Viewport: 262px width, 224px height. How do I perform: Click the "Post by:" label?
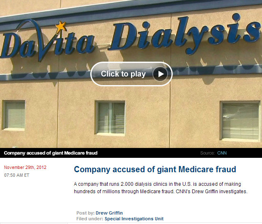coord(85,213)
